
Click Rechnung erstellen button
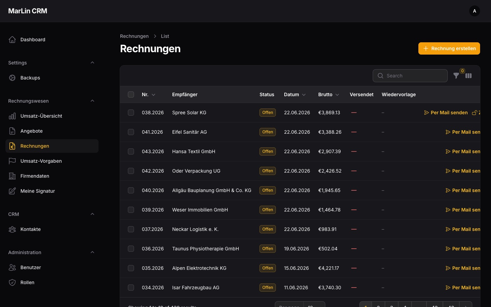point(449,48)
